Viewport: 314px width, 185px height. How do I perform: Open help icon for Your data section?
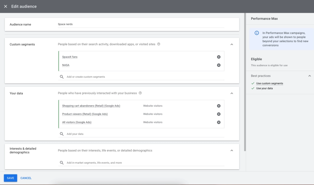140,93
